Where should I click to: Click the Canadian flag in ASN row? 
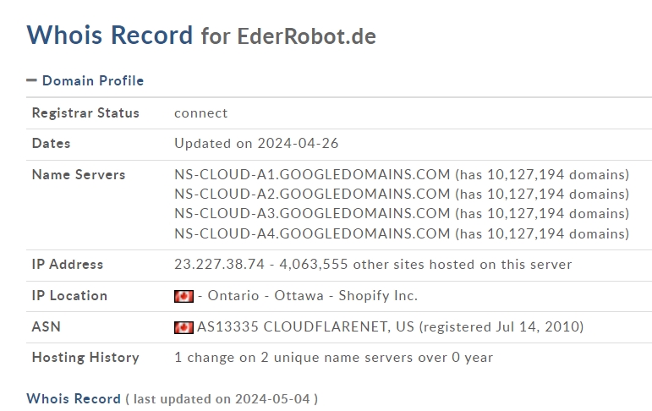tap(184, 327)
